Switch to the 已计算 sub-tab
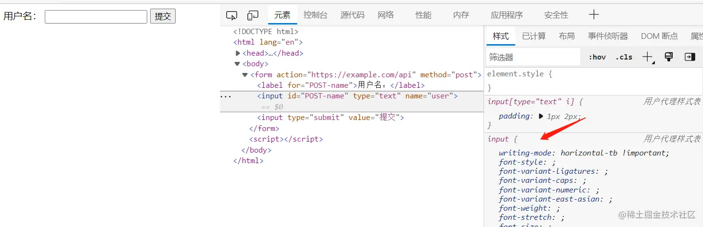 click(x=534, y=36)
